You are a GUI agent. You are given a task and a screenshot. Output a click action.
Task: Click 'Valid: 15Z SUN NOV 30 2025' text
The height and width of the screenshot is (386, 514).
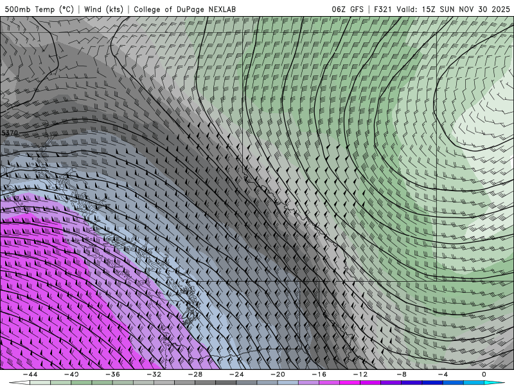coord(453,9)
